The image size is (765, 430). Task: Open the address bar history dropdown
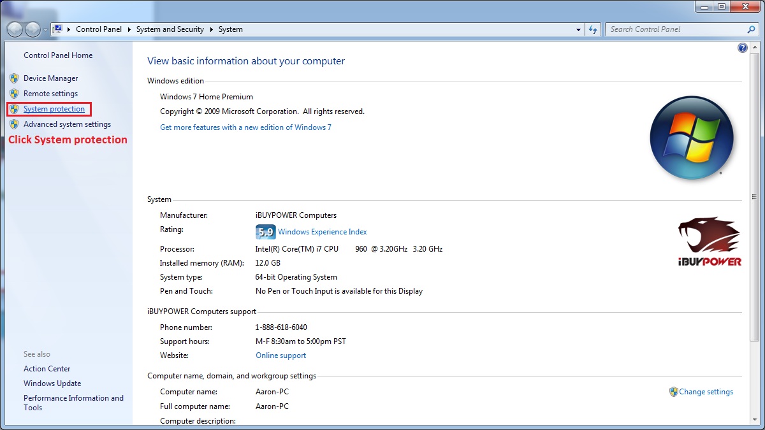point(578,29)
